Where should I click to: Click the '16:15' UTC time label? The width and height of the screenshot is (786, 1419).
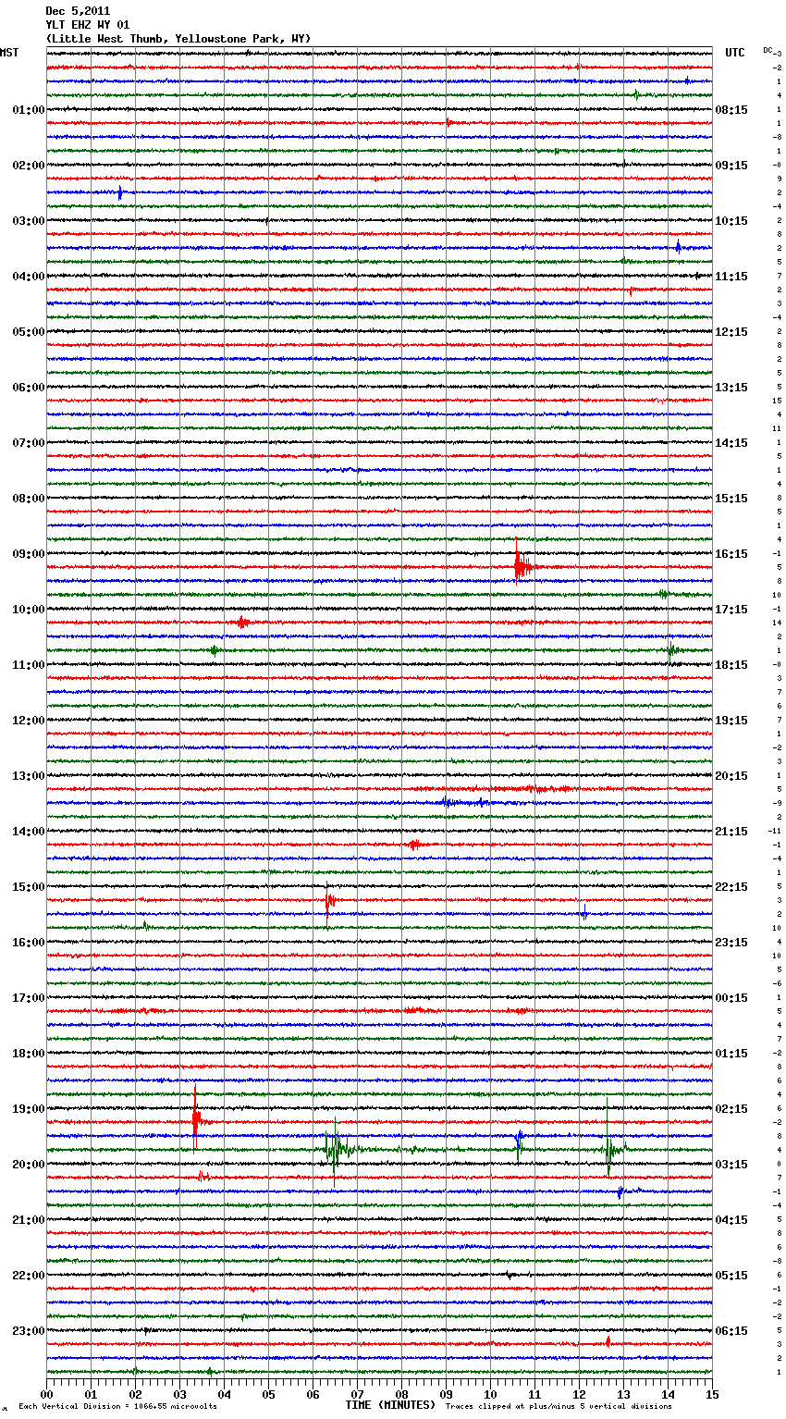[x=731, y=554]
